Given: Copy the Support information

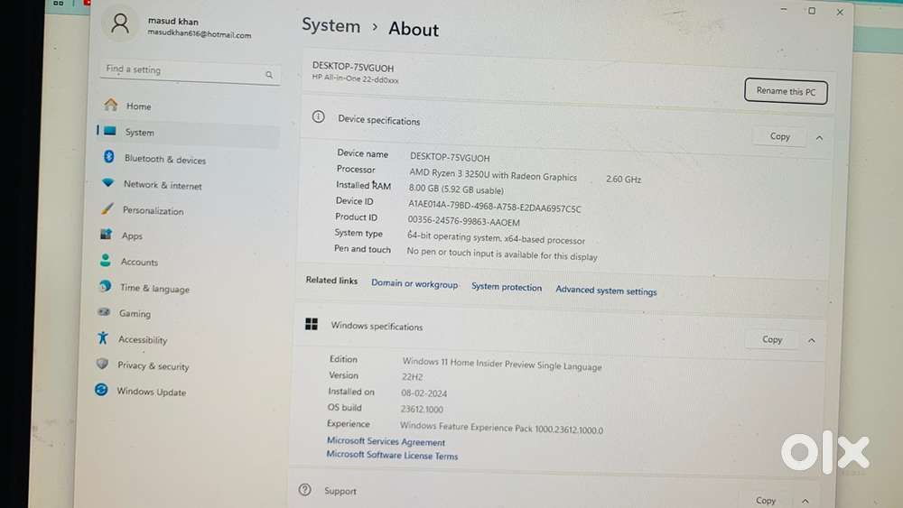Looking at the screenshot, I should 766,501.
